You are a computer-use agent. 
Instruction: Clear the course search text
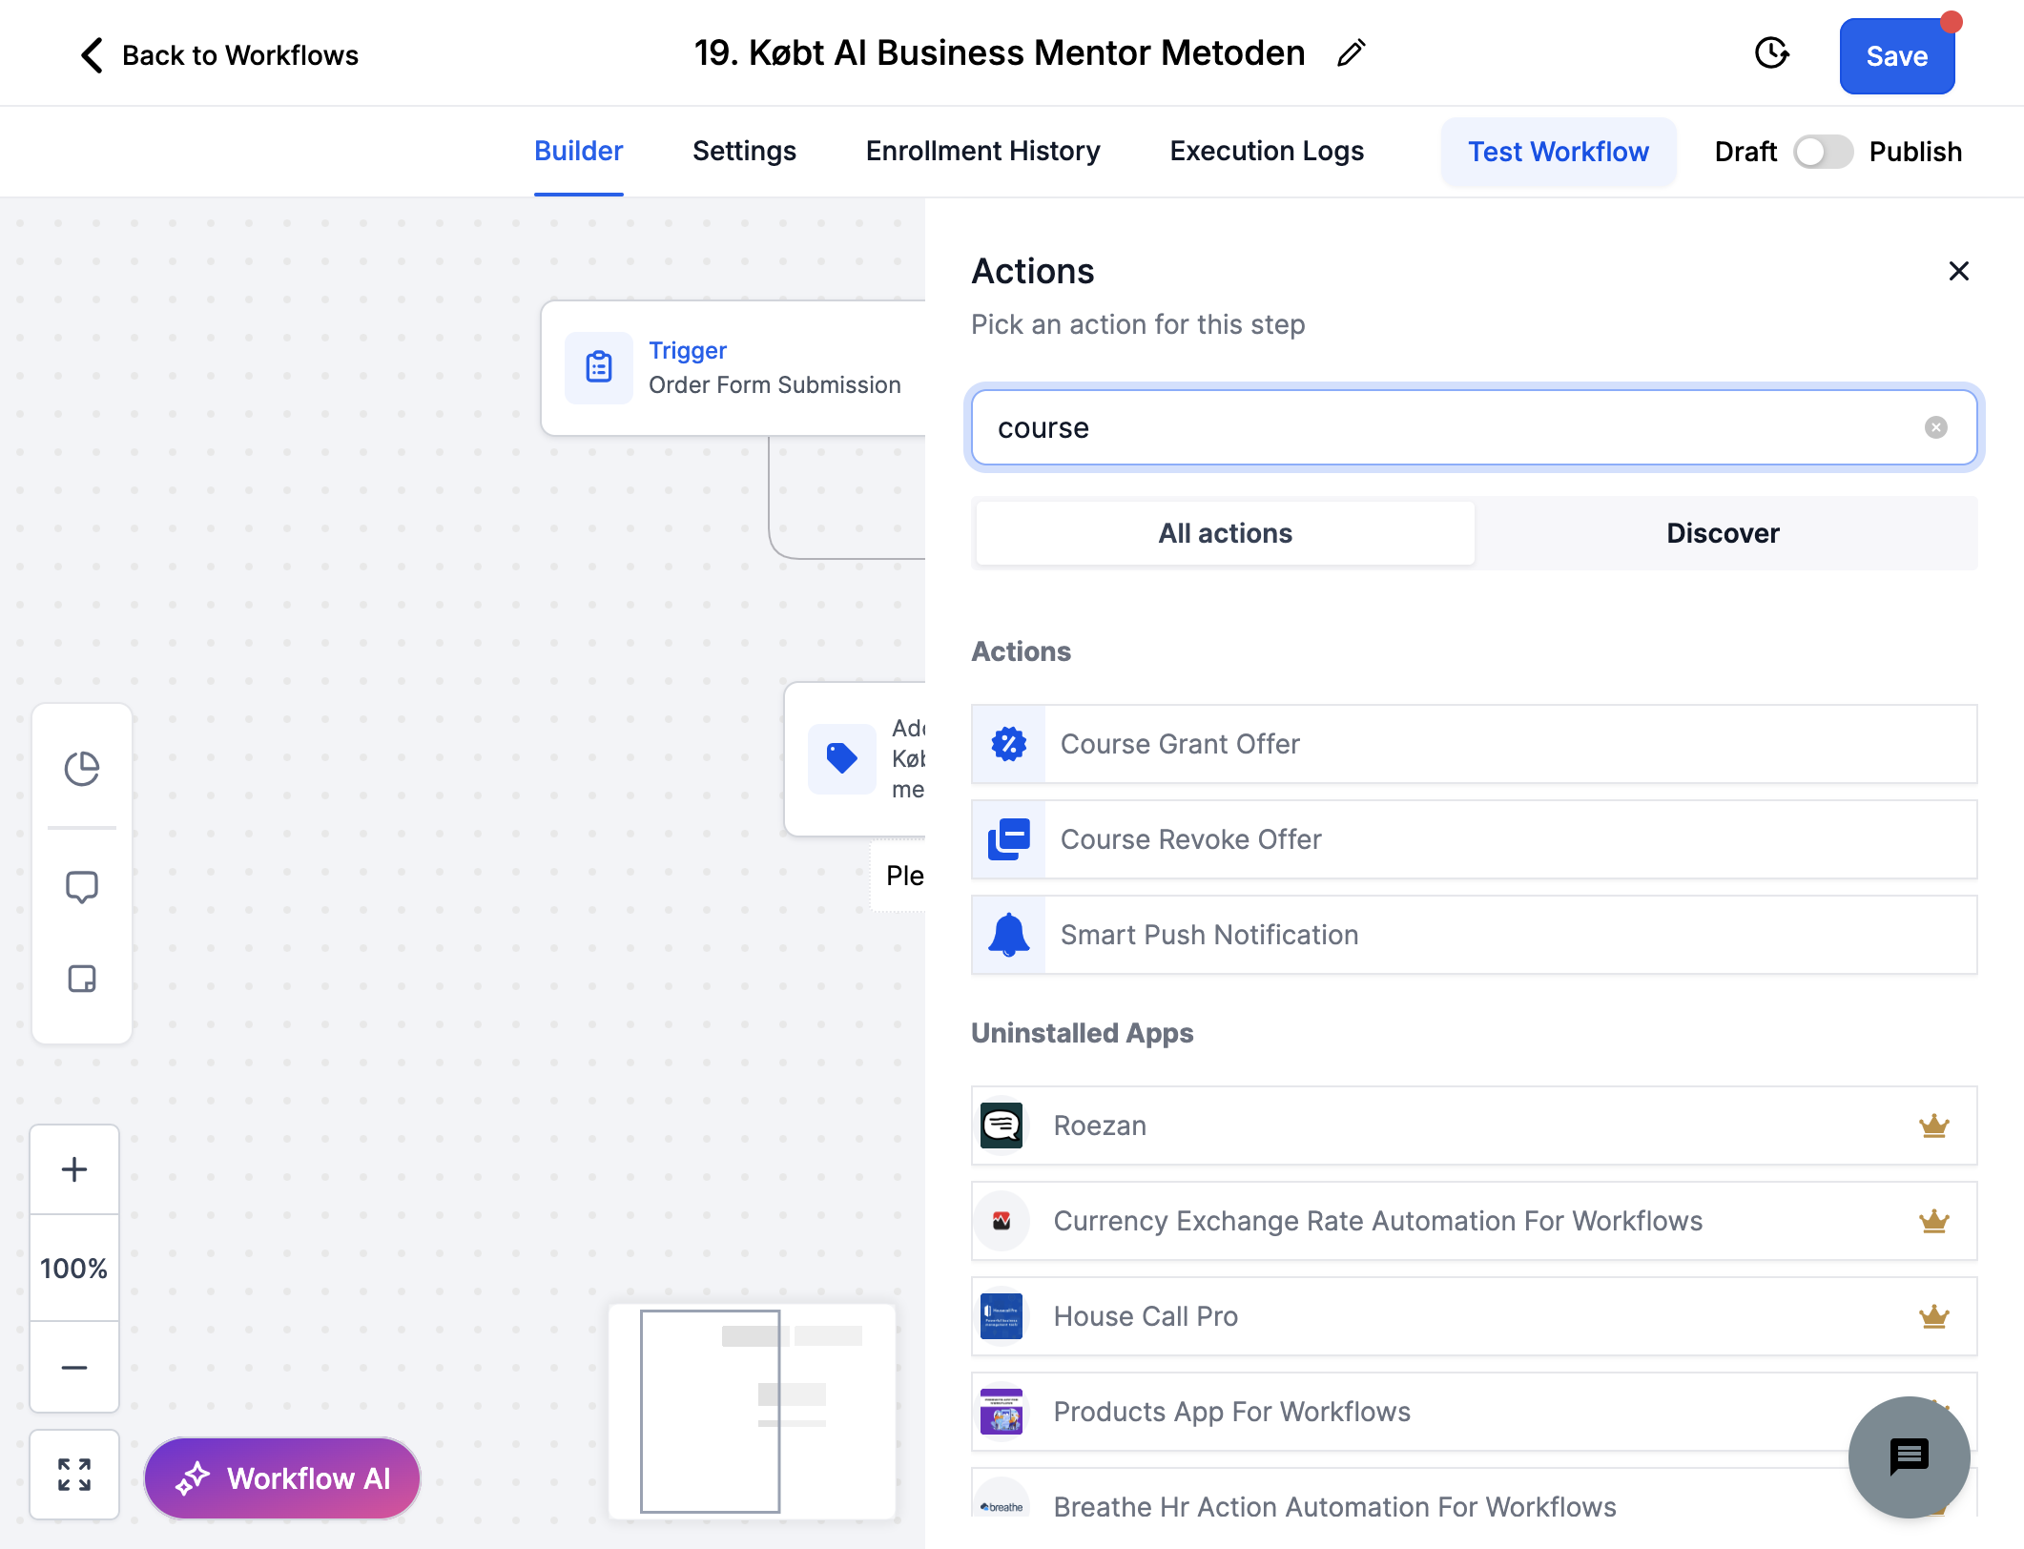(1935, 427)
